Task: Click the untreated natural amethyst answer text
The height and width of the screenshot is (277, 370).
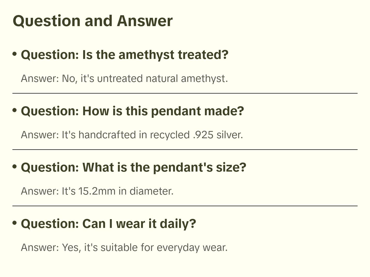Action: tap(124, 79)
